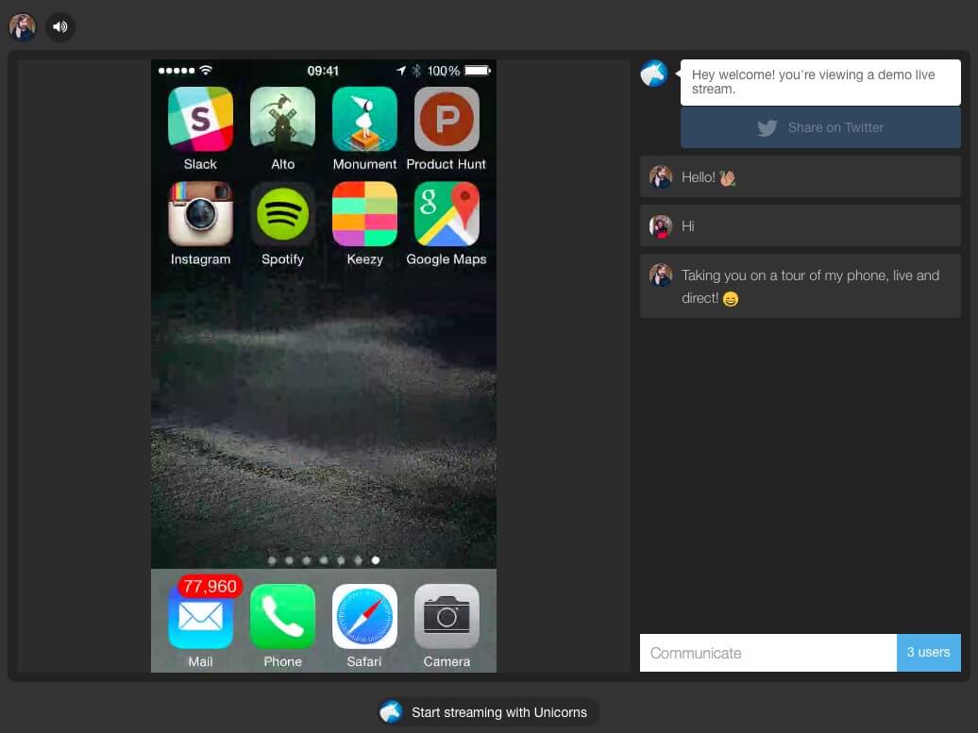
Task: Click the battery icon in phone status bar
Action: pos(478,71)
